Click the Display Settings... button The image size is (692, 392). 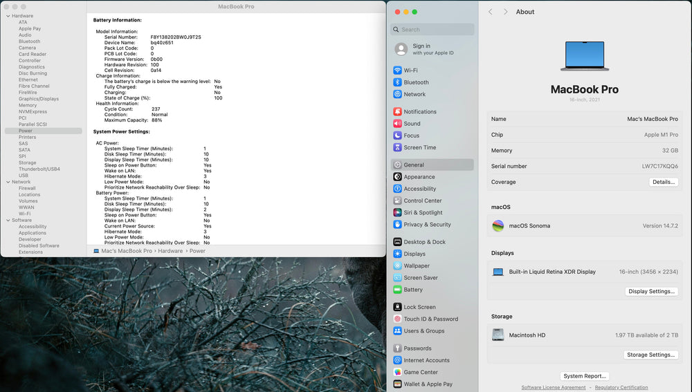tap(651, 291)
